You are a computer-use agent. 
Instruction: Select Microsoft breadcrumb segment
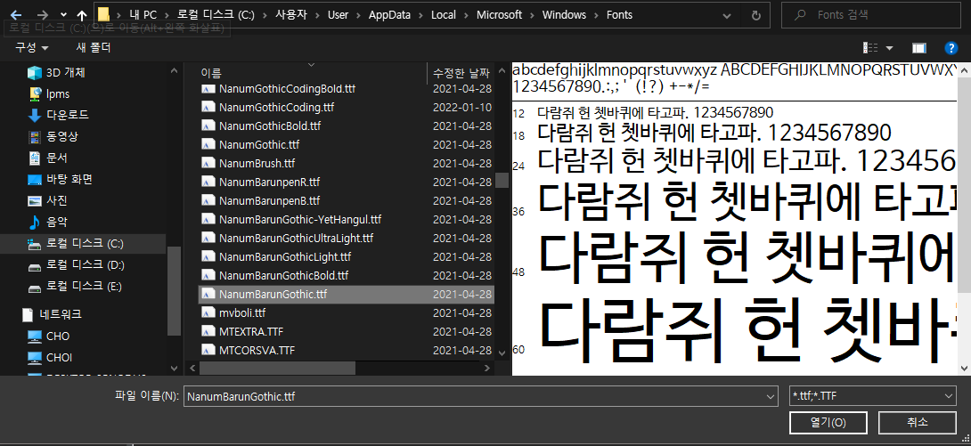tap(499, 15)
